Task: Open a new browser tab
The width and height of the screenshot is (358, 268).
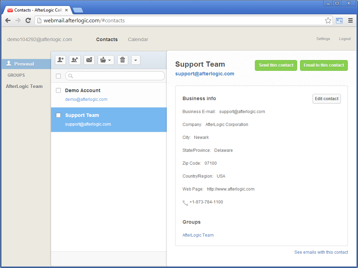Action: click(78, 10)
